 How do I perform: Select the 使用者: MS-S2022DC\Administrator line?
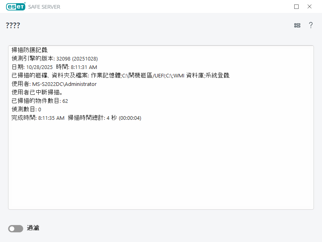tap(54, 84)
